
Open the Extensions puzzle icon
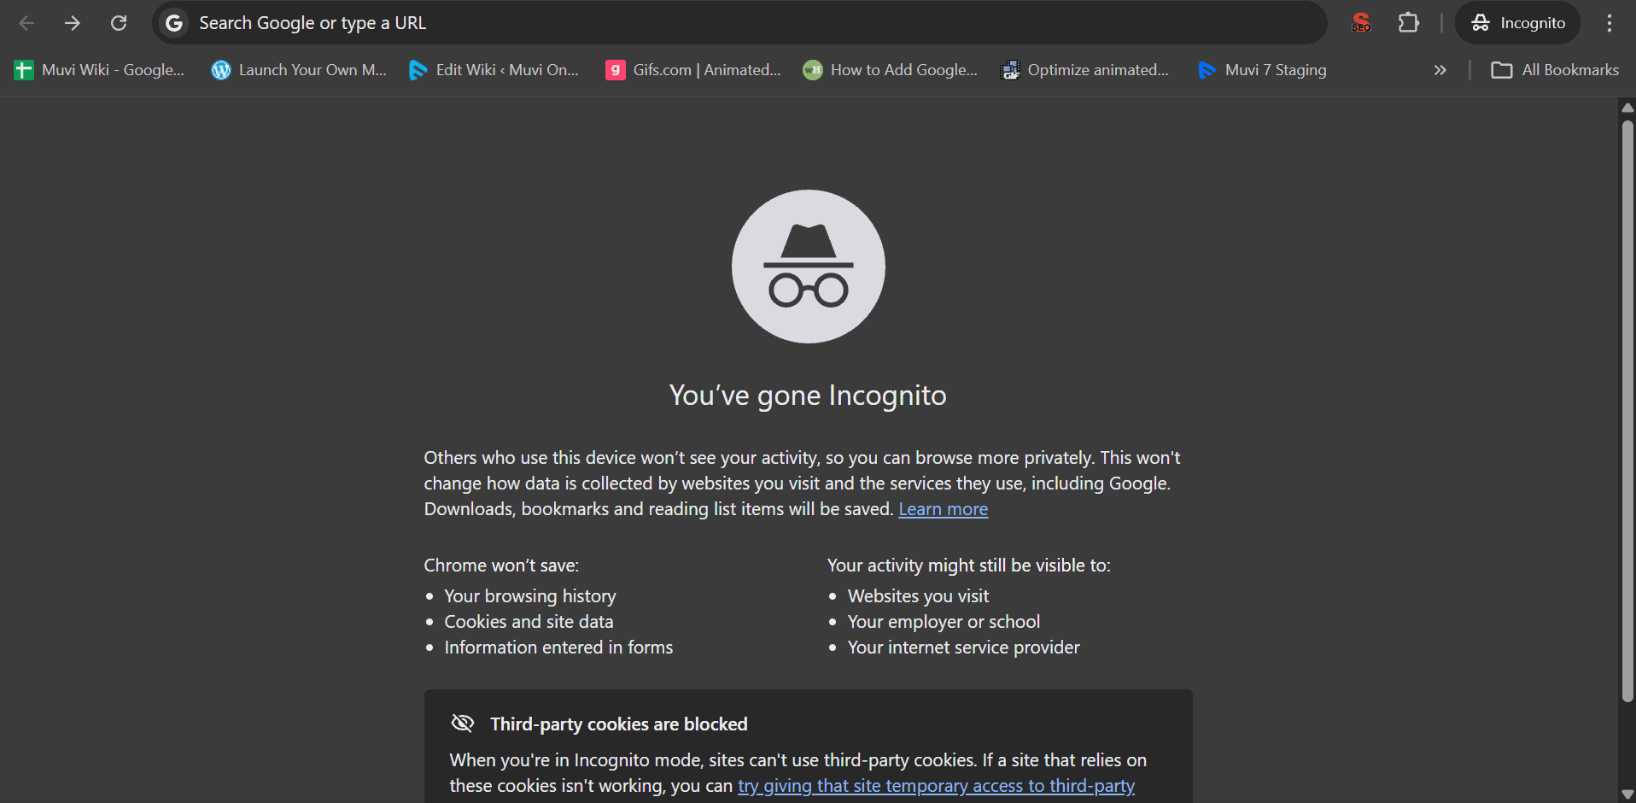[1408, 23]
